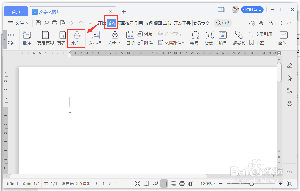Open the 符号 symbol dropdown

[x=195, y=38]
